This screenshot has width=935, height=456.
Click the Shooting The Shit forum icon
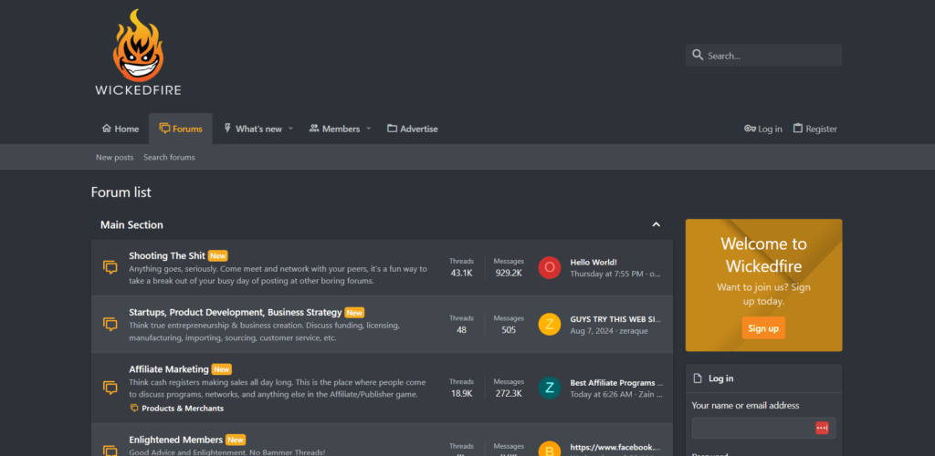110,267
